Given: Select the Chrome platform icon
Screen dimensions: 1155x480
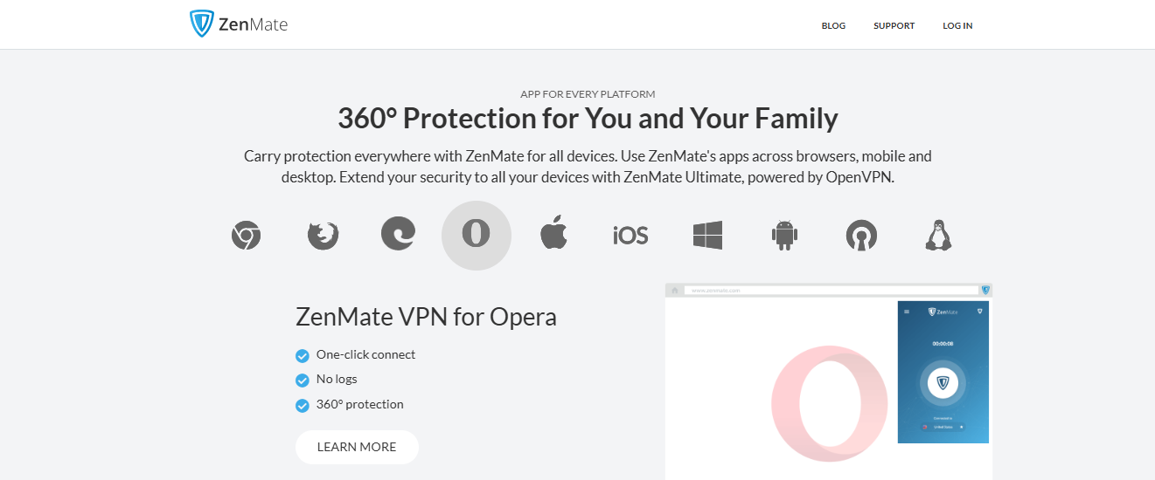Looking at the screenshot, I should (x=247, y=235).
